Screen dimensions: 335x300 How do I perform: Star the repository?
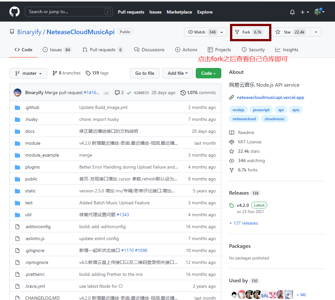291,32
